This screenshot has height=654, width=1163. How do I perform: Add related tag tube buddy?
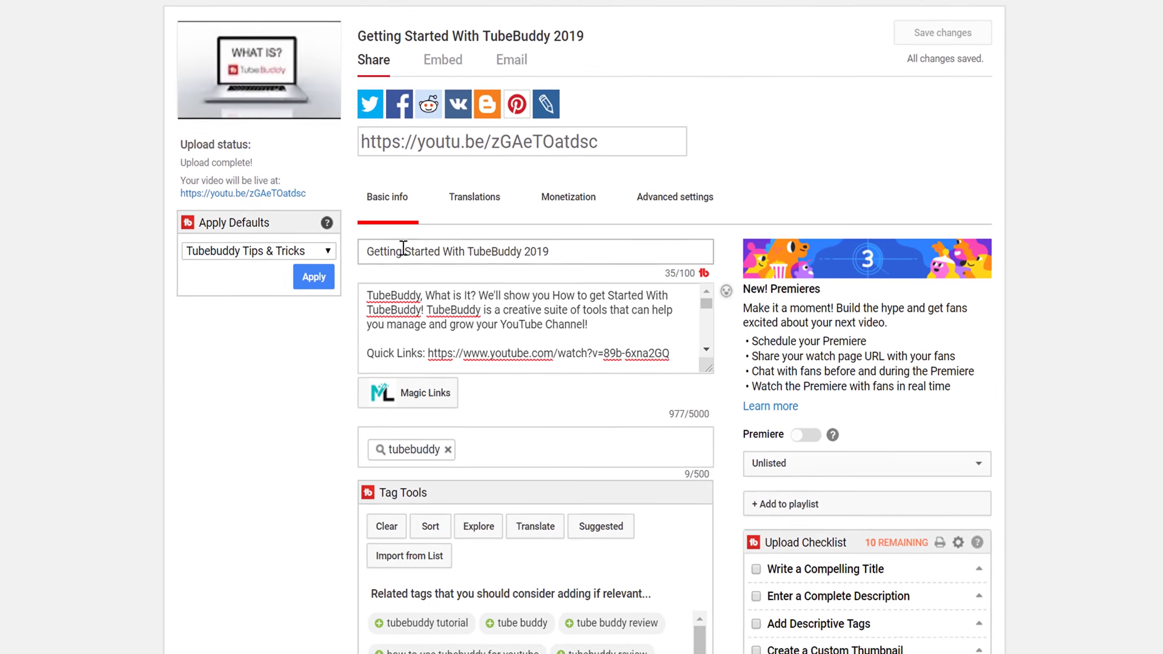(x=517, y=623)
